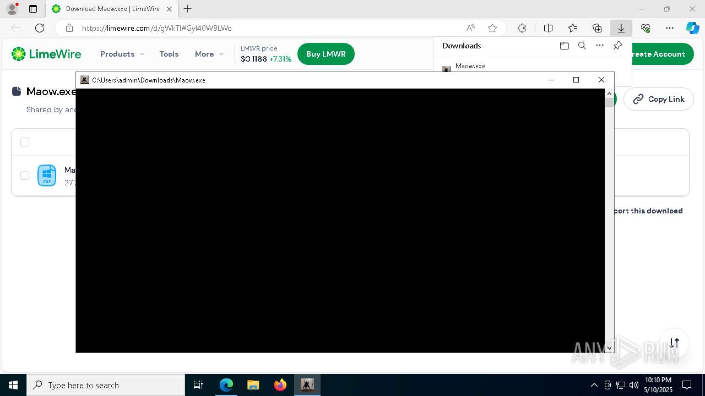Open the tab actions menu icon
This screenshot has height=396, width=705.
(33, 9)
